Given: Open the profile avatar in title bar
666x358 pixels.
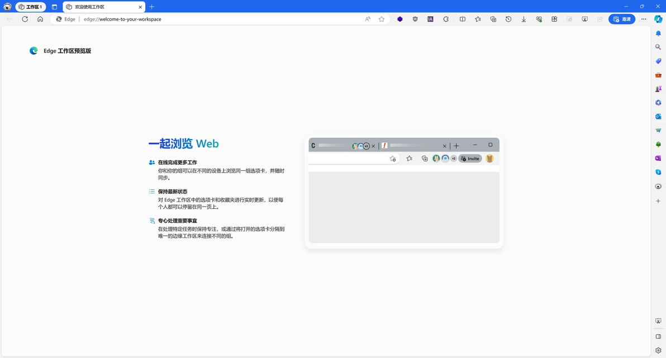Looking at the screenshot, I should coord(7,7).
